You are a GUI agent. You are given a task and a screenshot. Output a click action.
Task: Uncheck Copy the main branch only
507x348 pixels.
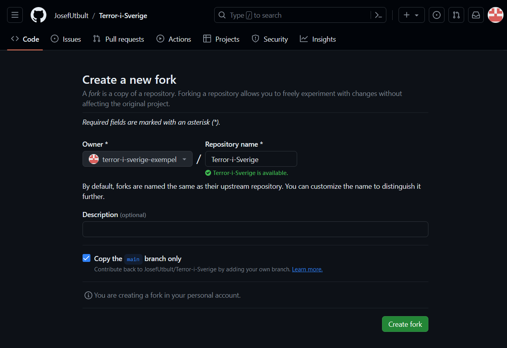[86, 258]
